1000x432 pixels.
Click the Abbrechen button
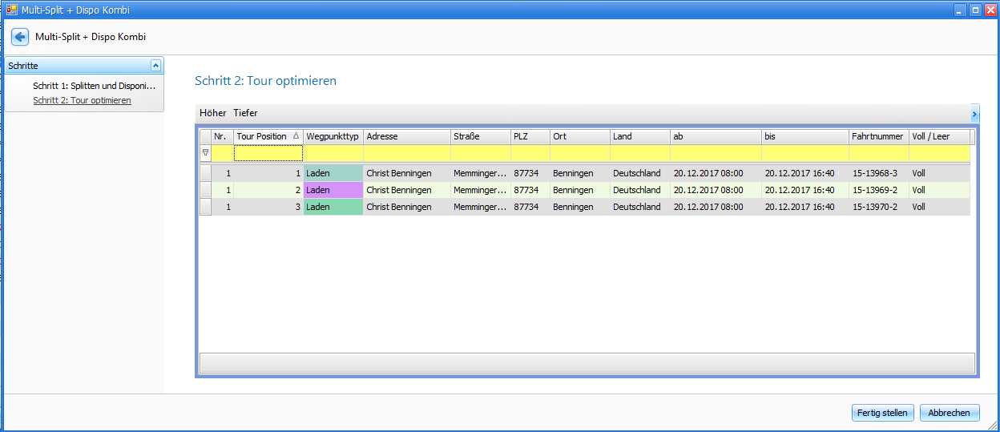[x=949, y=413]
